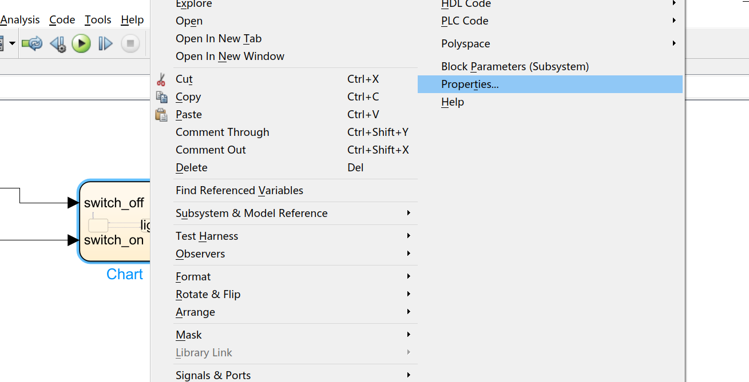Screen dimensions: 749x382
Task: Open the Tools menu in menu bar
Action: pyautogui.click(x=98, y=20)
